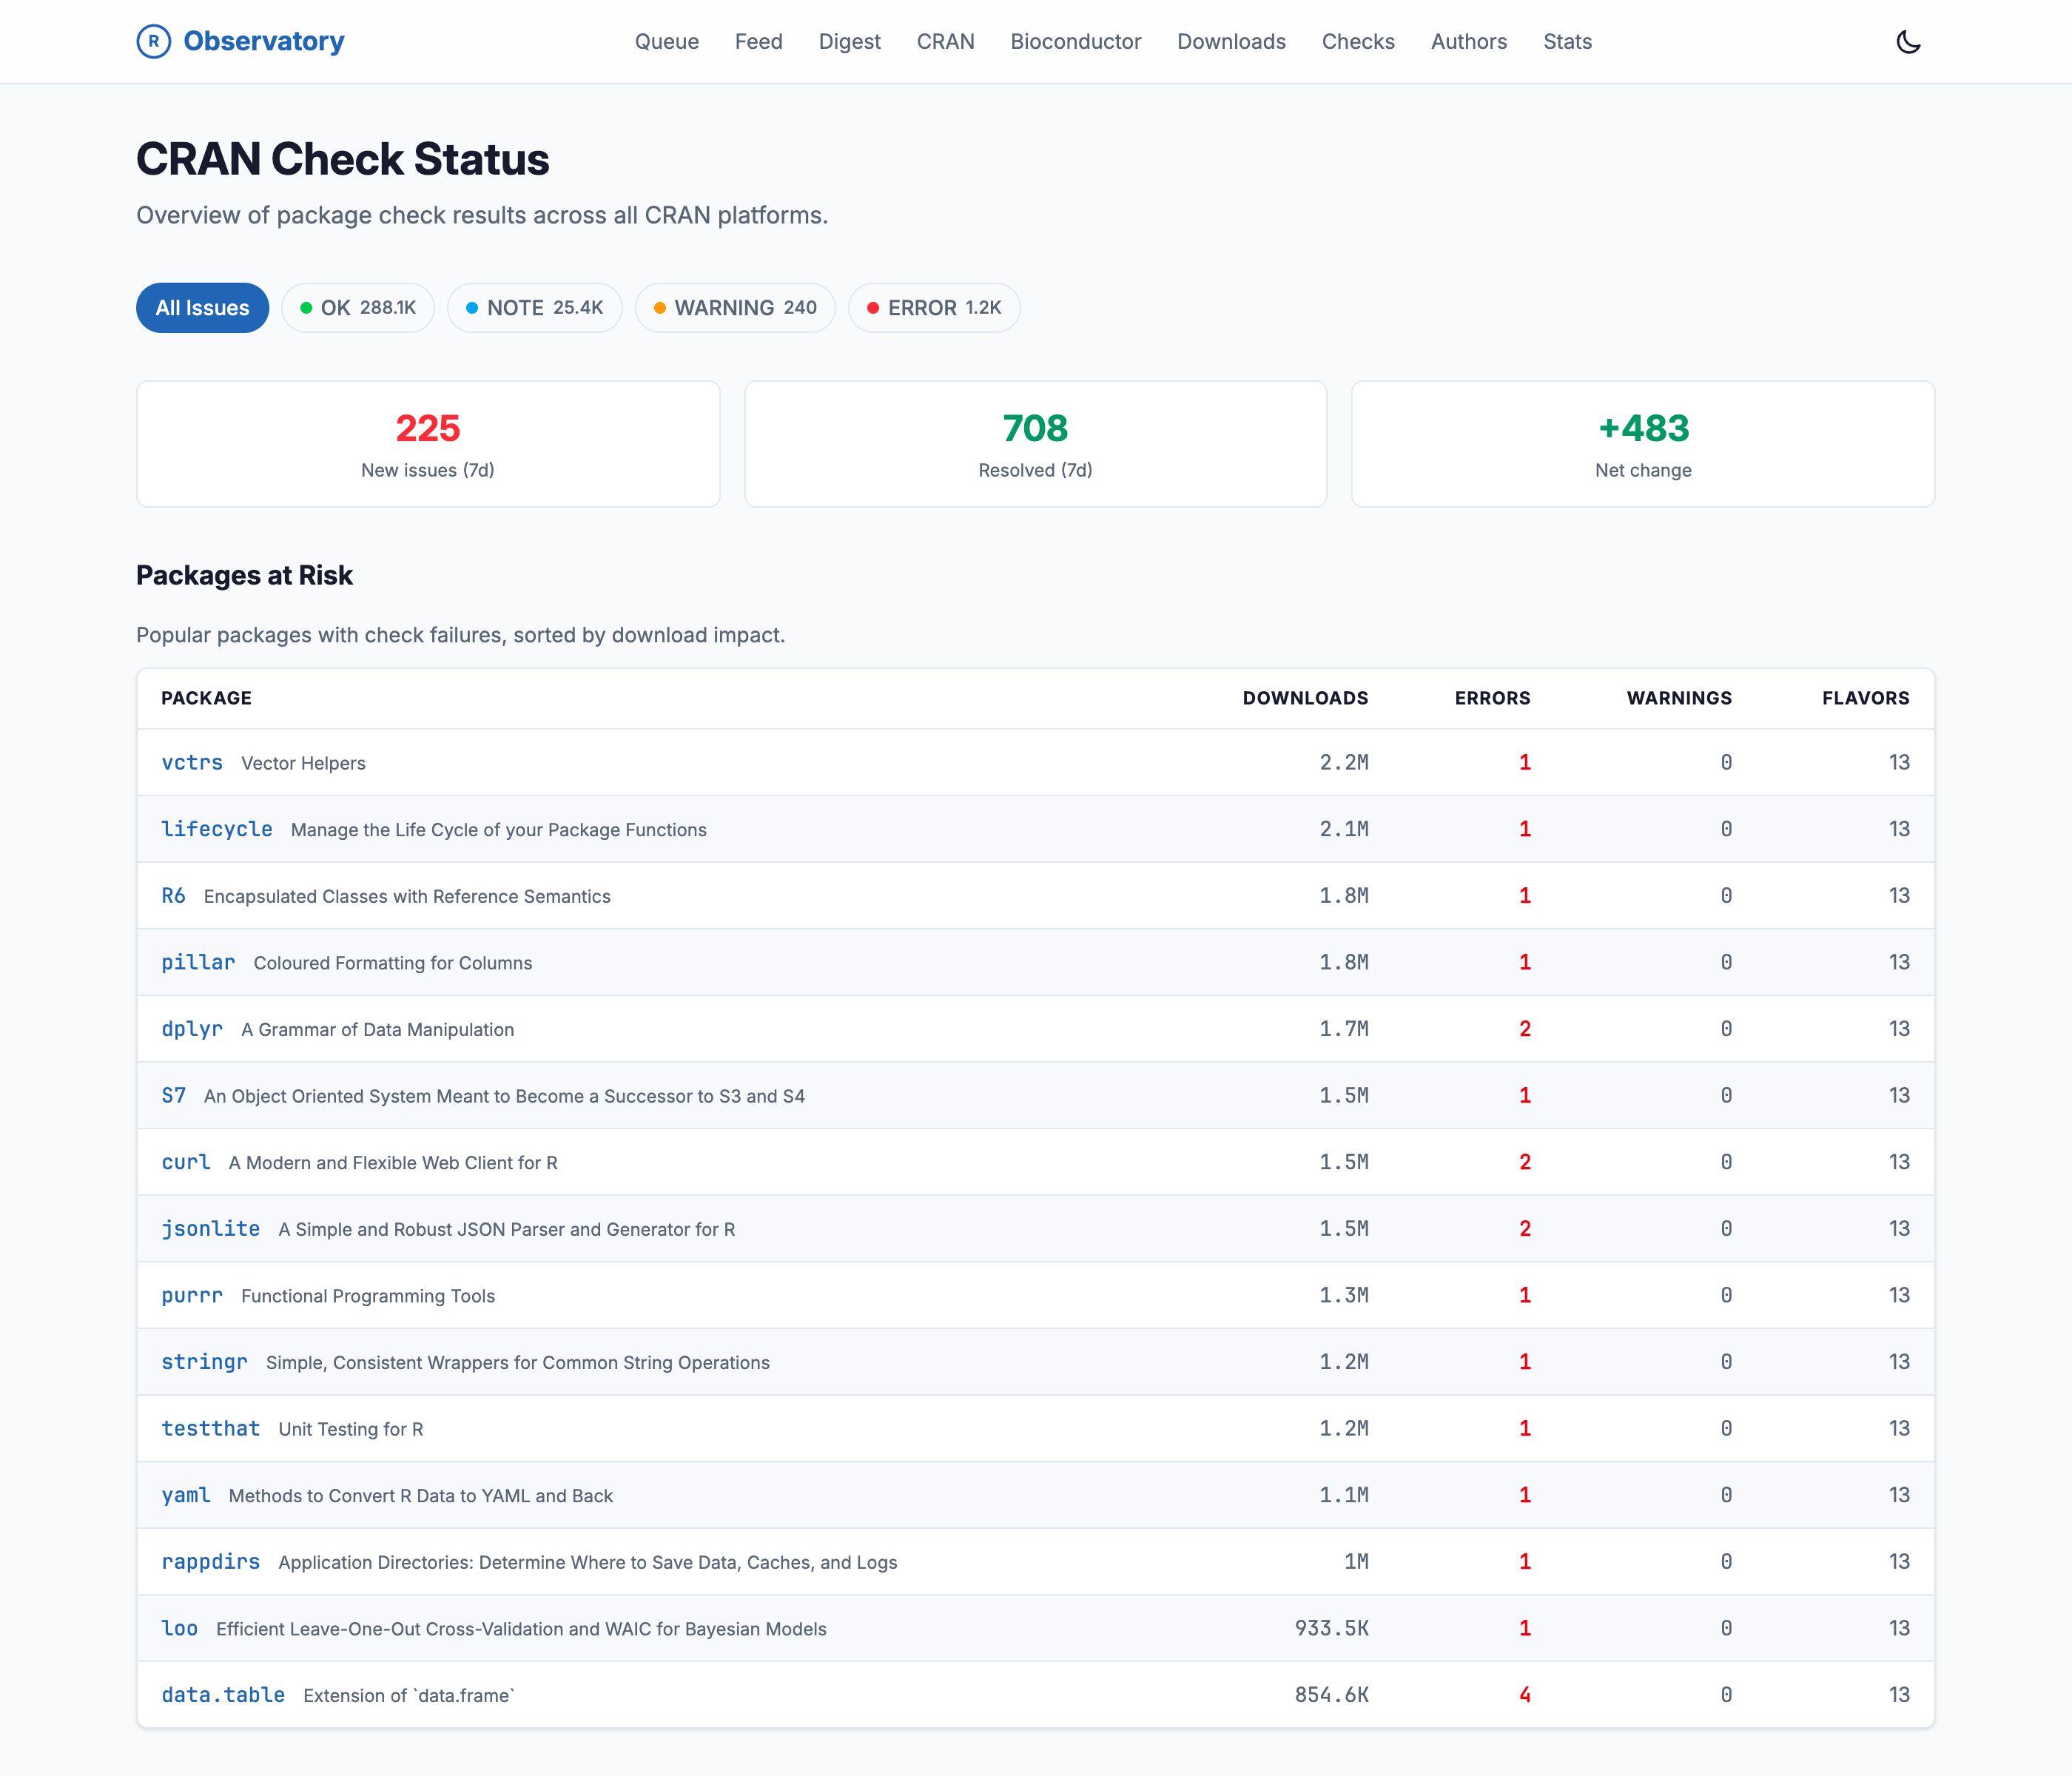The image size is (2072, 1776).
Task: Click 'Unit Testing for R' description
Action: tap(350, 1429)
